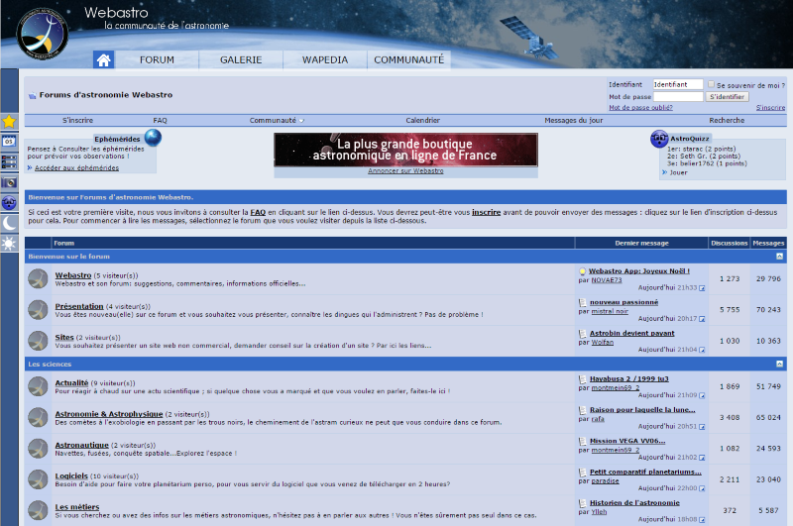Click the Astronautique forum status icon
Image resolution: width=793 pixels, height=526 pixels.
(x=38, y=448)
